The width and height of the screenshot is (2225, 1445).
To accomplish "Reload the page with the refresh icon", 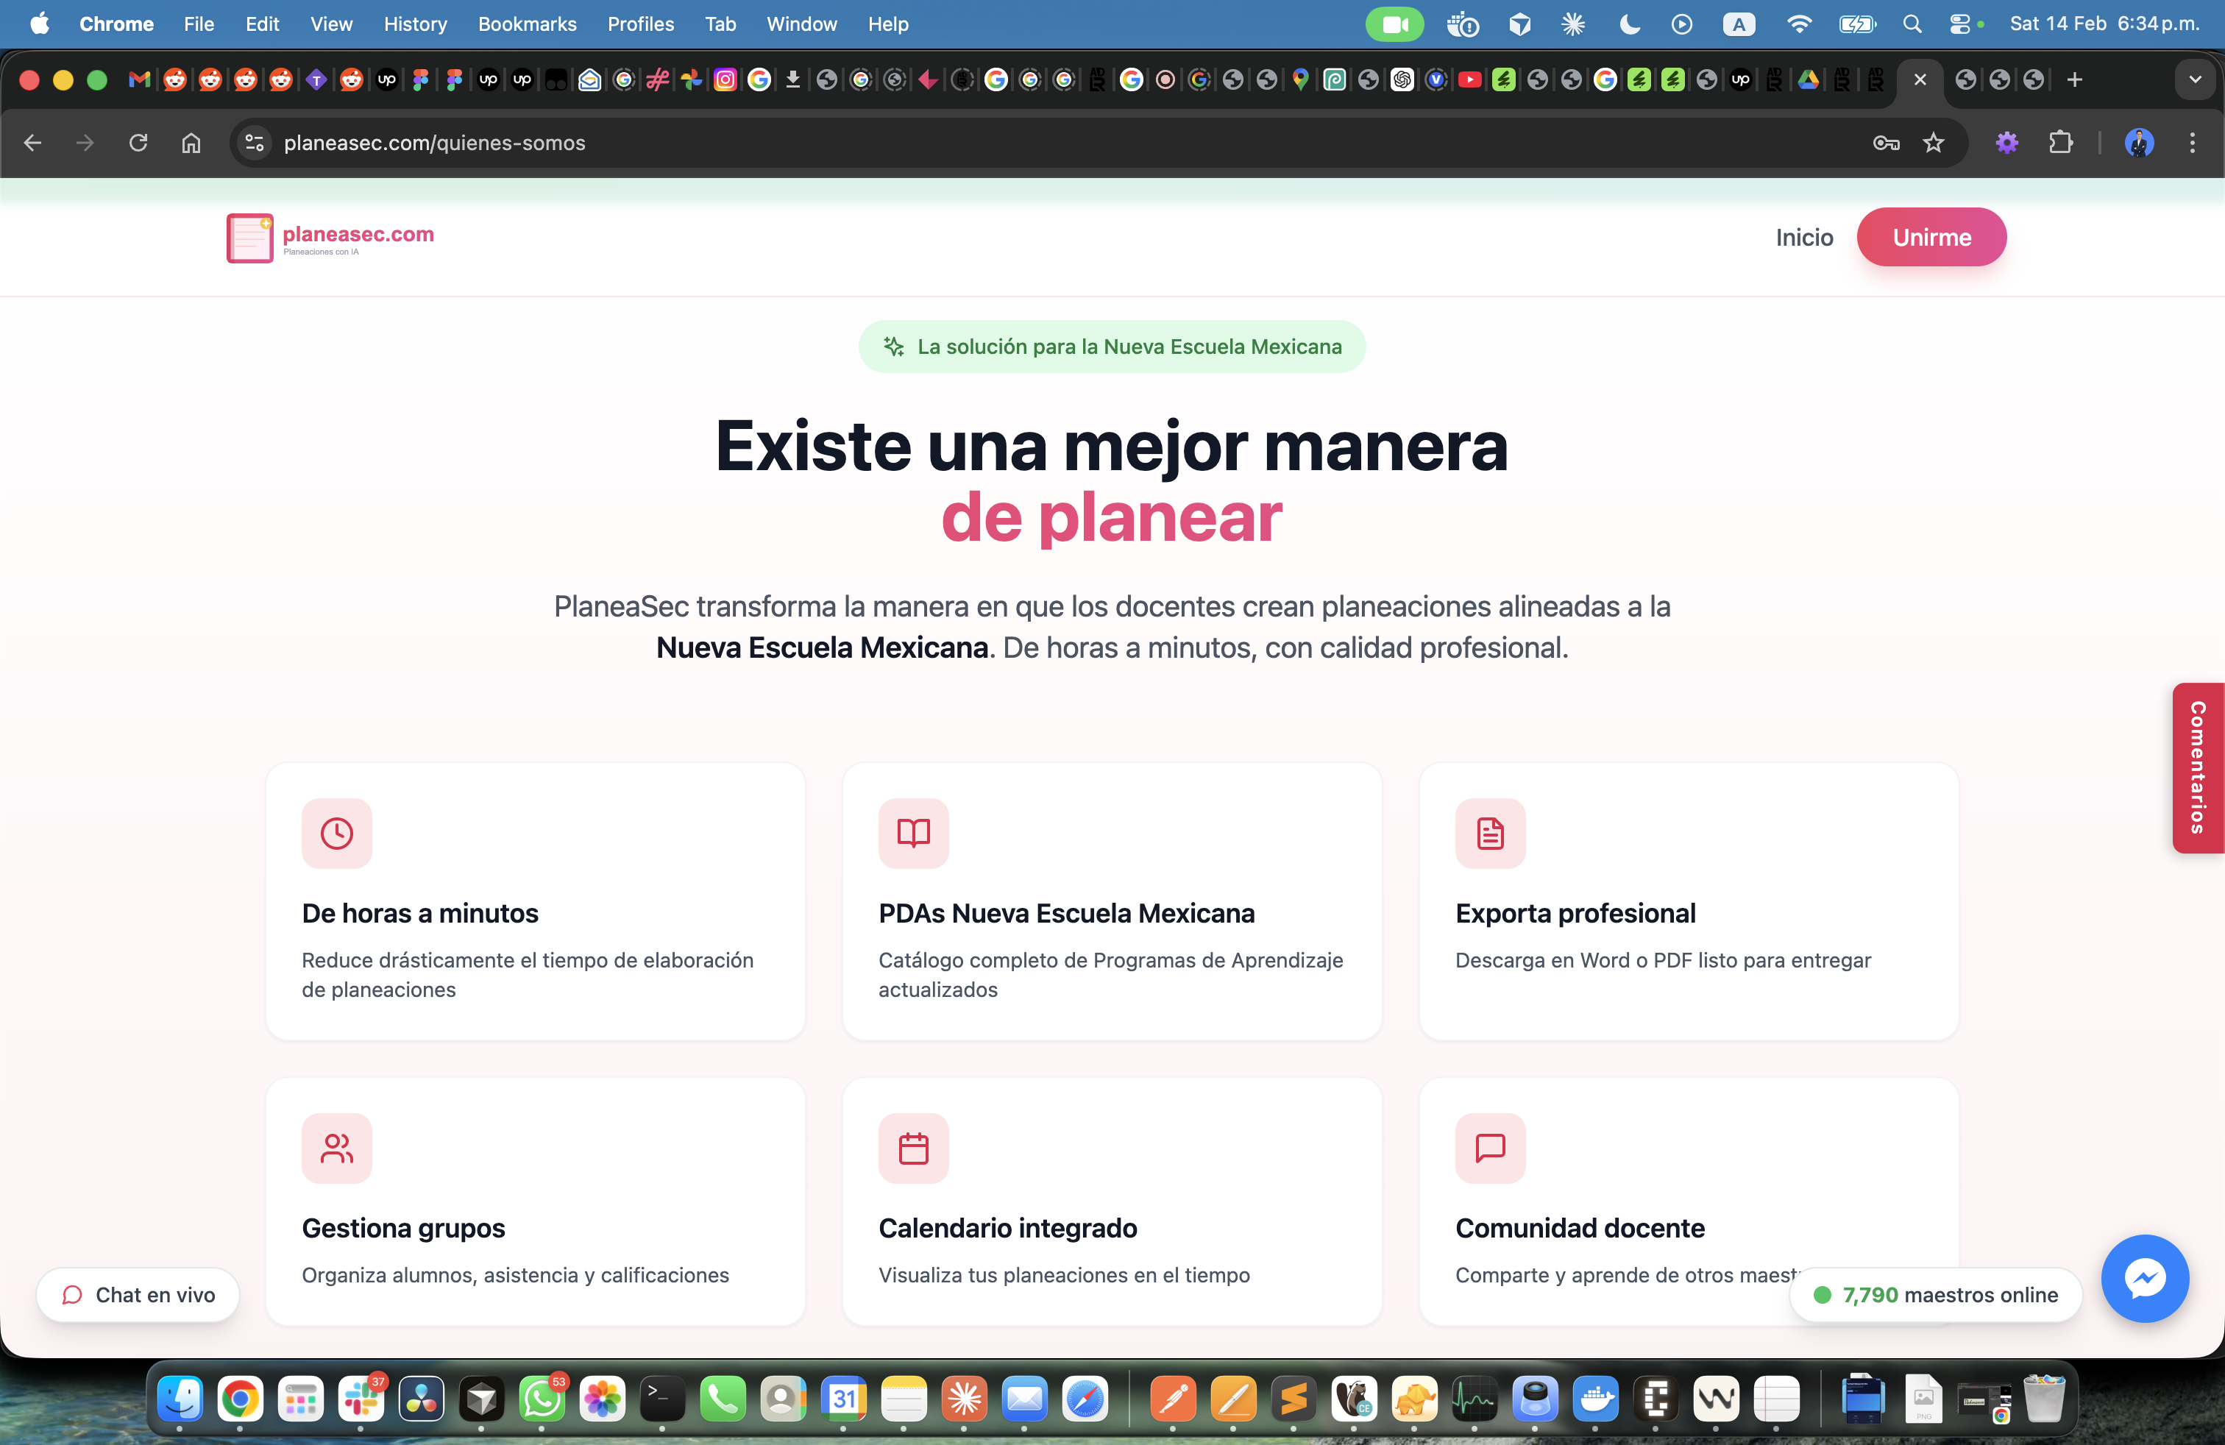I will [138, 143].
